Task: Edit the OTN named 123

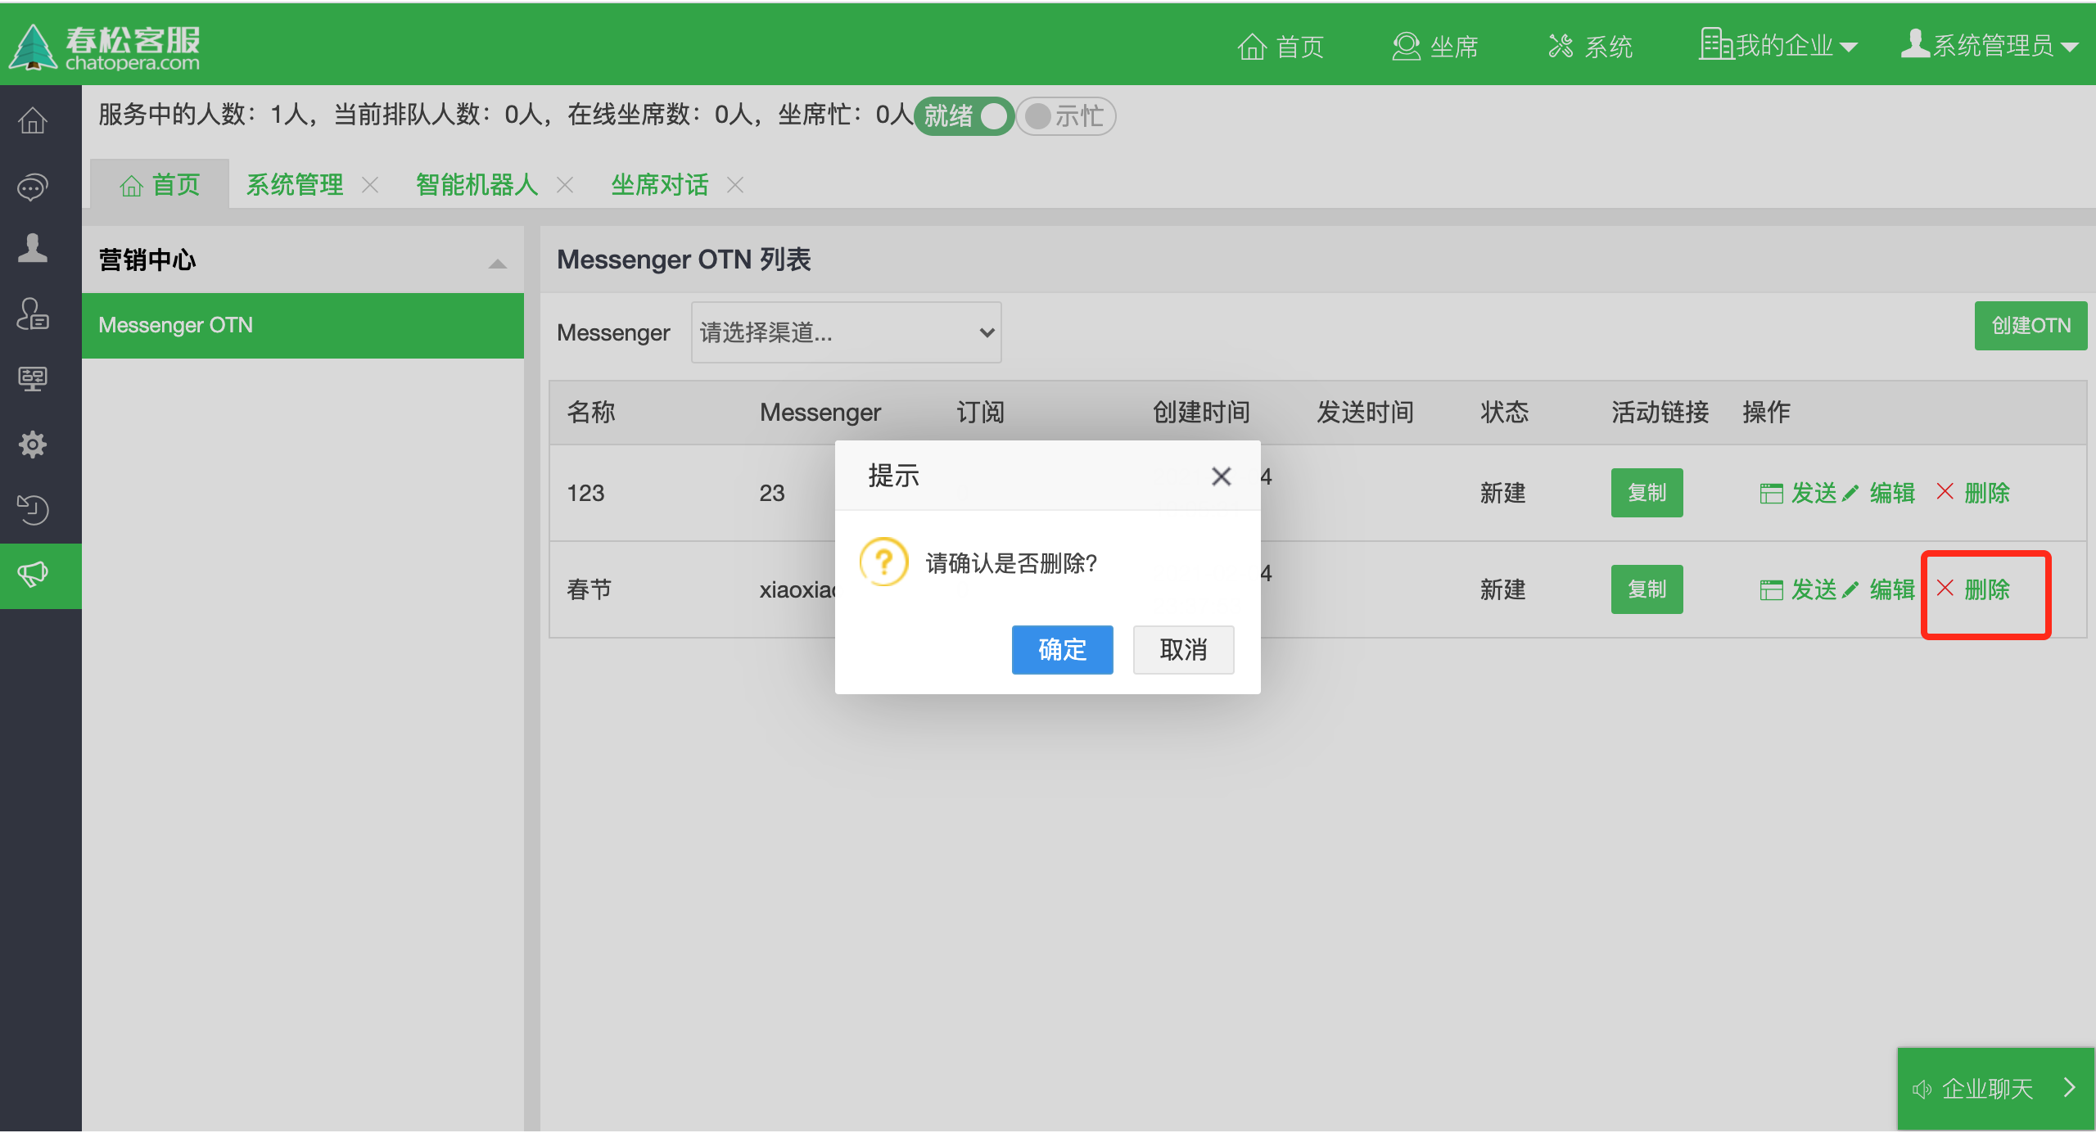Action: (x=1879, y=493)
